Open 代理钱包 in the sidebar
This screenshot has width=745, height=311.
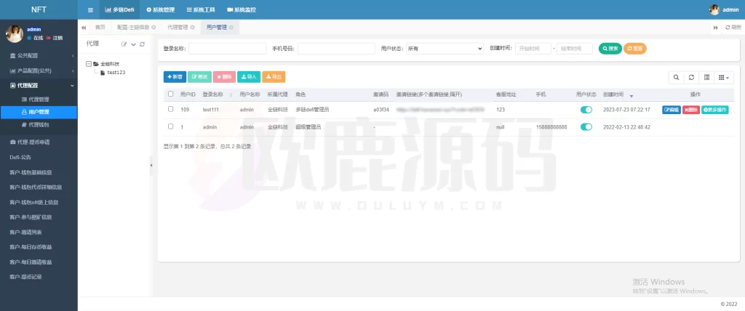tap(39, 124)
